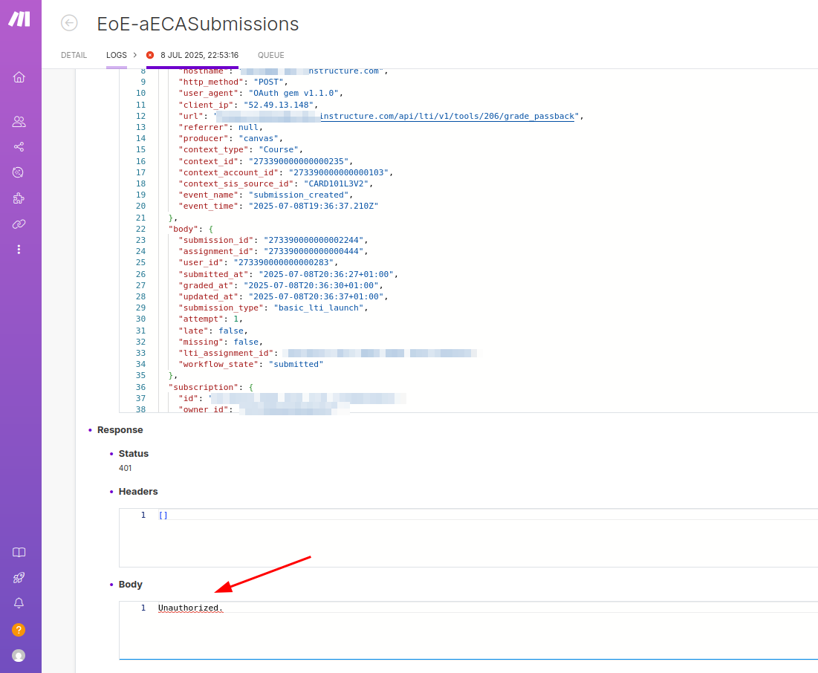This screenshot has width=818, height=673.
Task: Open the instructure.com grade_passback URL link
Action: coord(447,116)
